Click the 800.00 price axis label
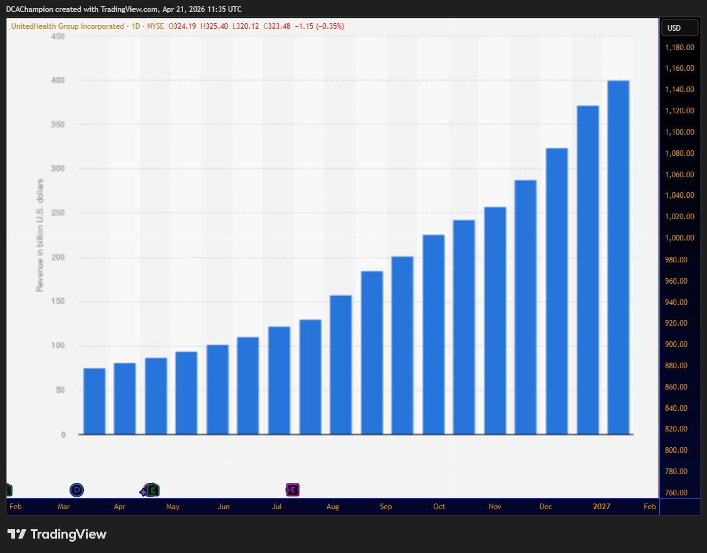The height and width of the screenshot is (553, 707). (676, 450)
